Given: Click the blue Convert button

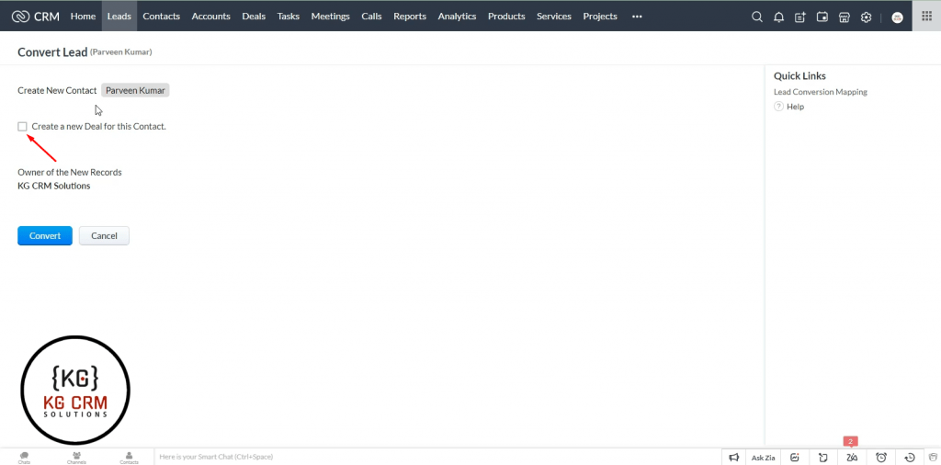Looking at the screenshot, I should coord(45,236).
